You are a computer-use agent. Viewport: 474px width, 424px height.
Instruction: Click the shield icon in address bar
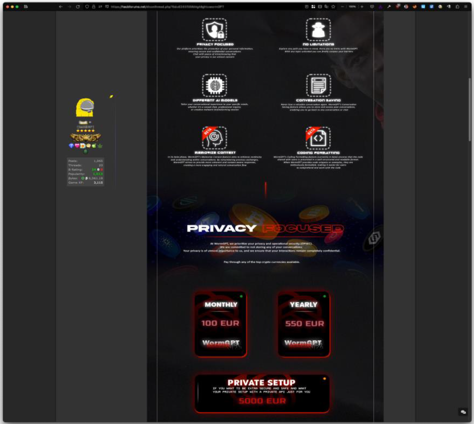[x=87, y=7]
